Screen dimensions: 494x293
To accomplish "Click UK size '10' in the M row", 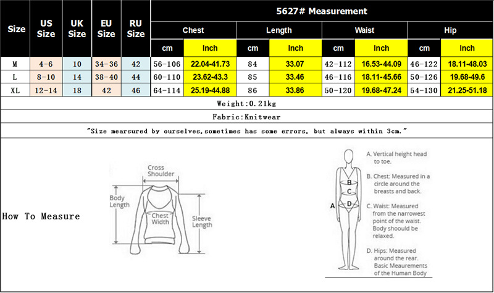I will tap(77, 64).
